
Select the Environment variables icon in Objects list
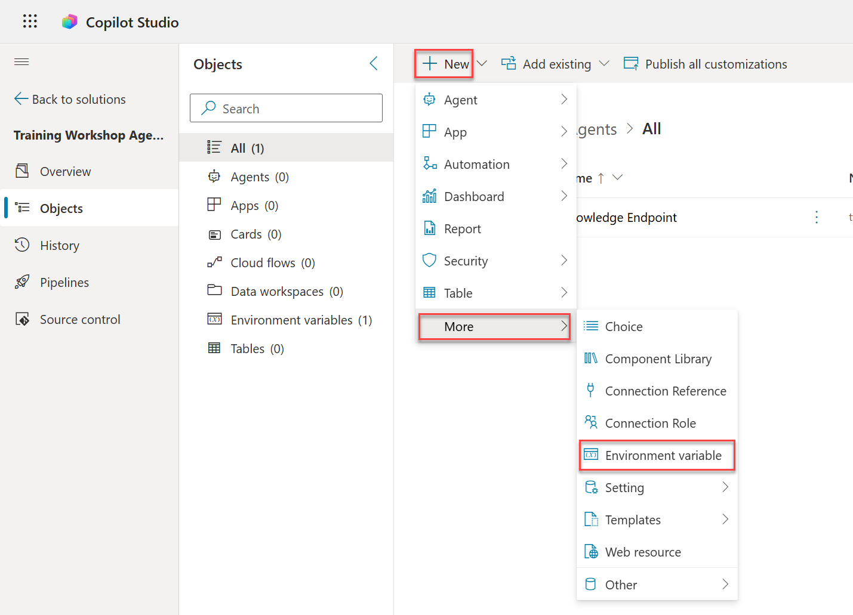coord(215,319)
